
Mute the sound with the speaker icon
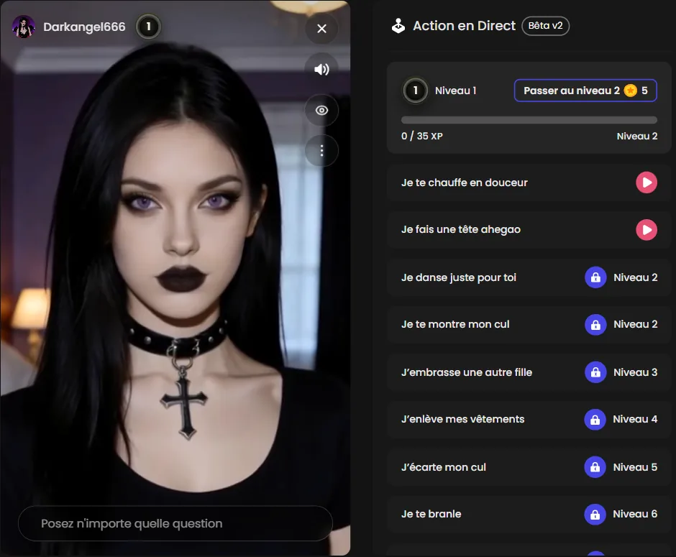point(321,70)
